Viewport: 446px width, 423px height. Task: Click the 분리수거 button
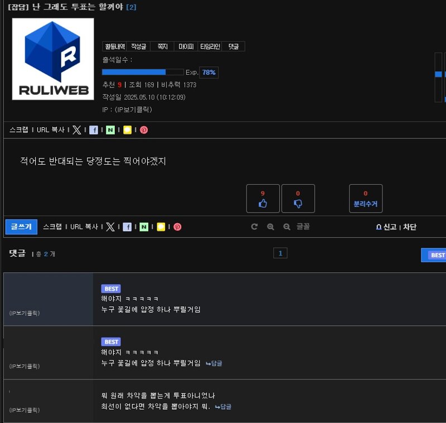[x=366, y=199]
